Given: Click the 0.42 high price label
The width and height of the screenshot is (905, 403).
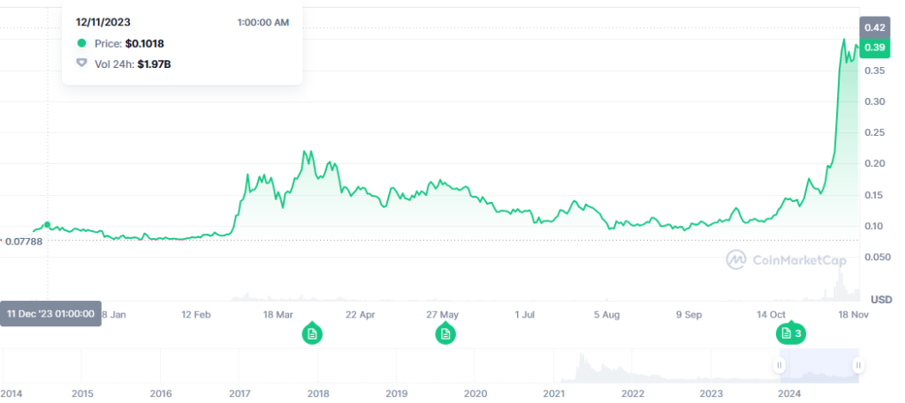Looking at the screenshot, I should pos(875,27).
